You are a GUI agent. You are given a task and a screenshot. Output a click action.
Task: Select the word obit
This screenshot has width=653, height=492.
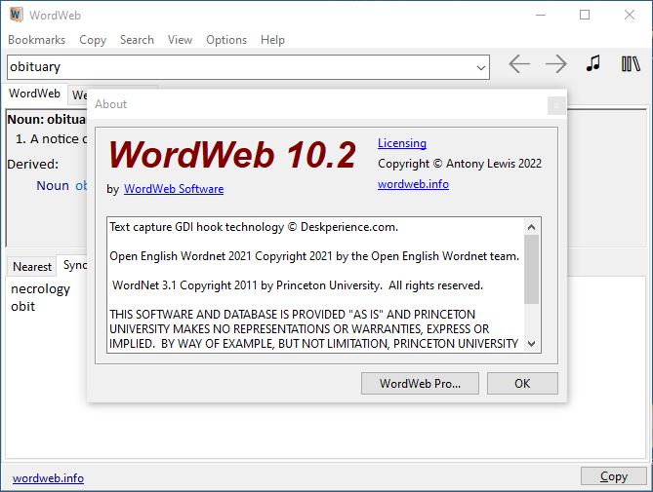click(22, 306)
